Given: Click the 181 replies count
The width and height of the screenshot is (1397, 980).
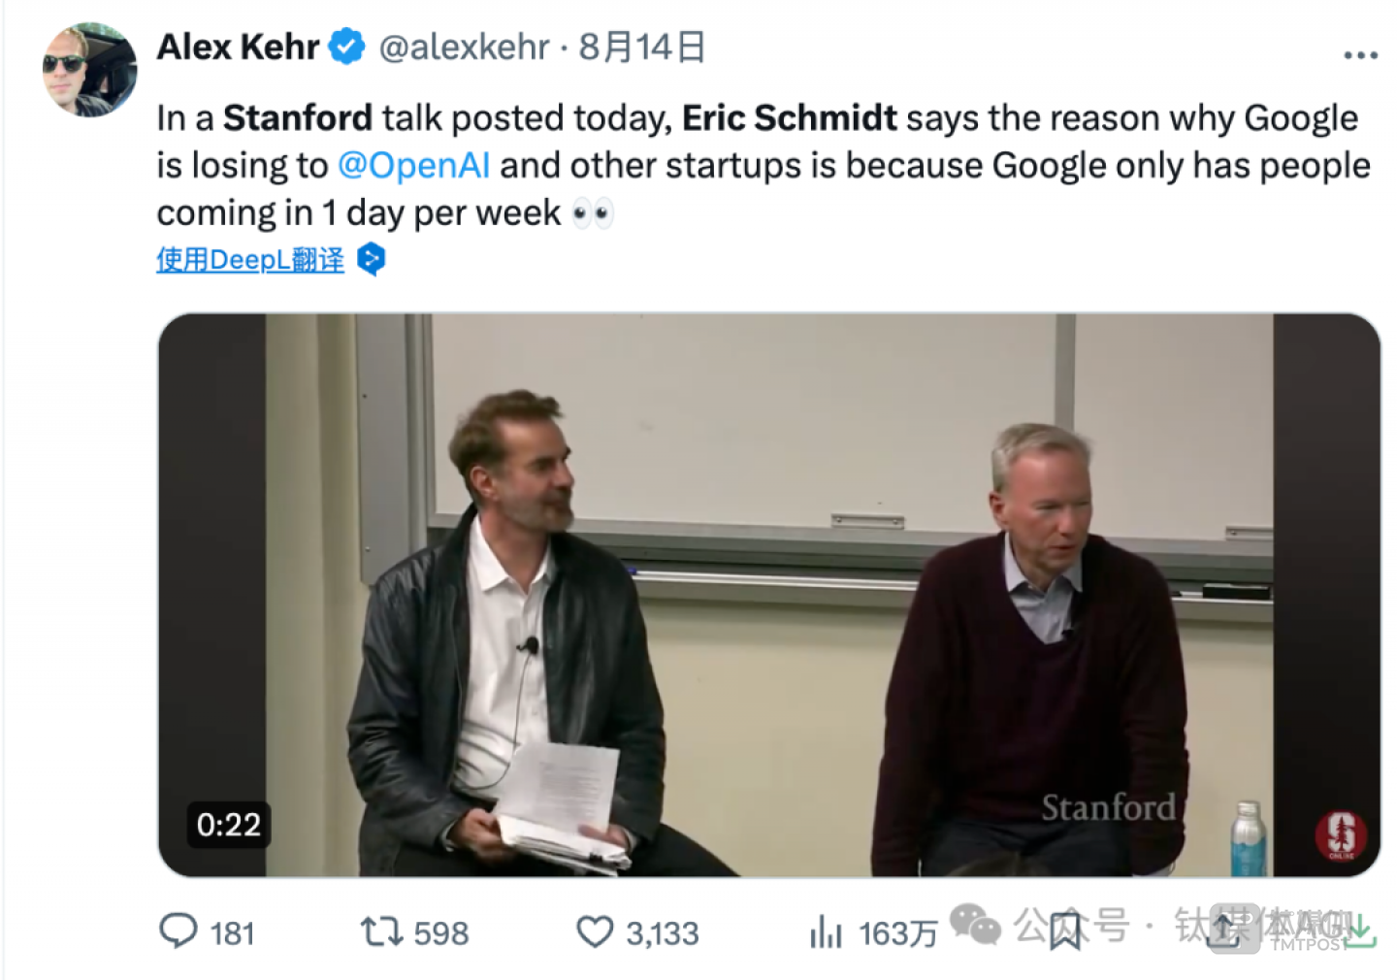Looking at the screenshot, I should click(x=233, y=932).
